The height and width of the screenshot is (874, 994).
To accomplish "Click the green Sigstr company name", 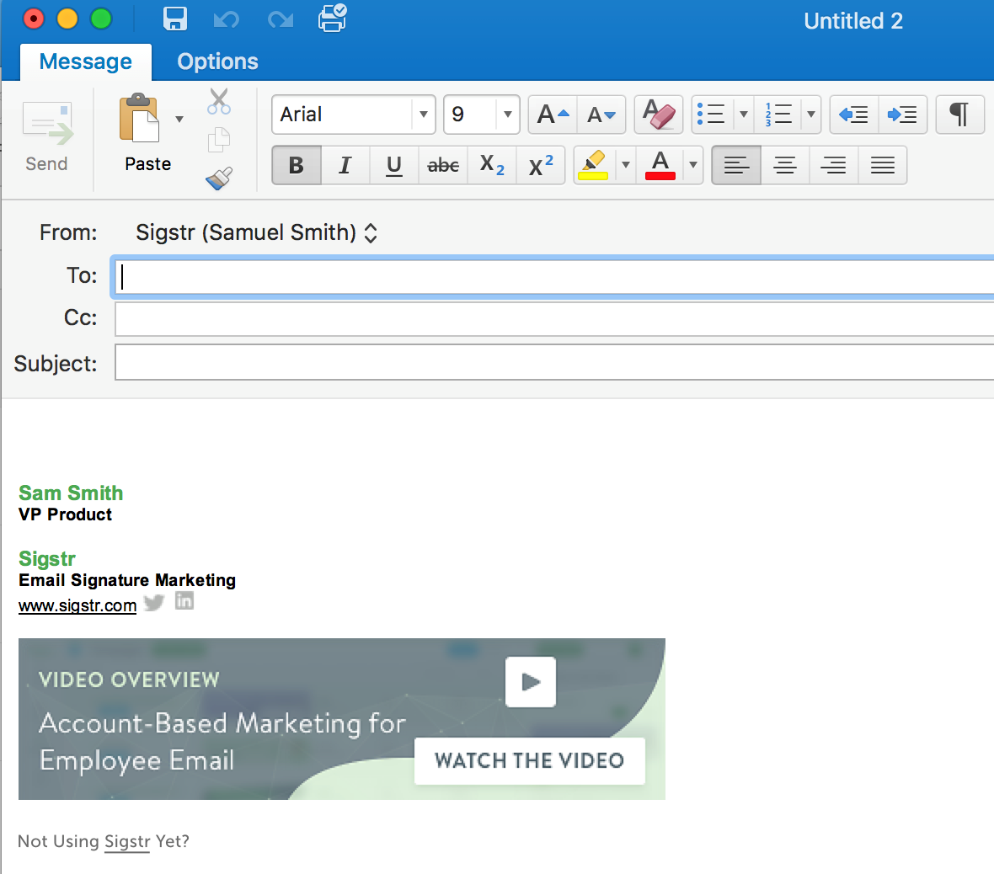I will pyautogui.click(x=47, y=559).
